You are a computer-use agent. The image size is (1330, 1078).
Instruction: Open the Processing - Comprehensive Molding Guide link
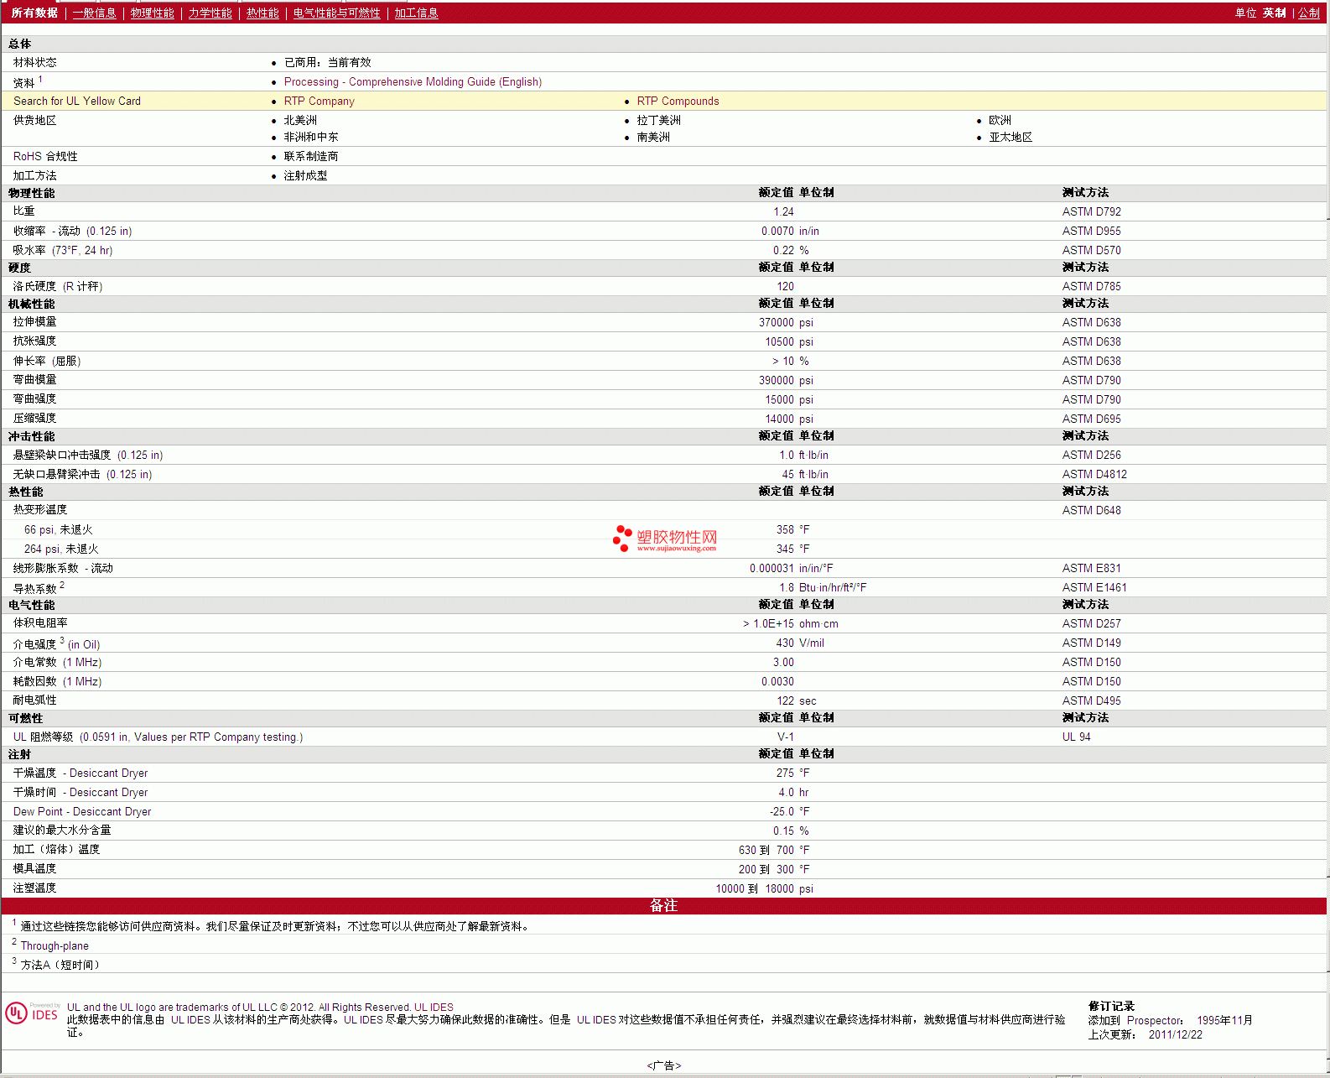(413, 82)
